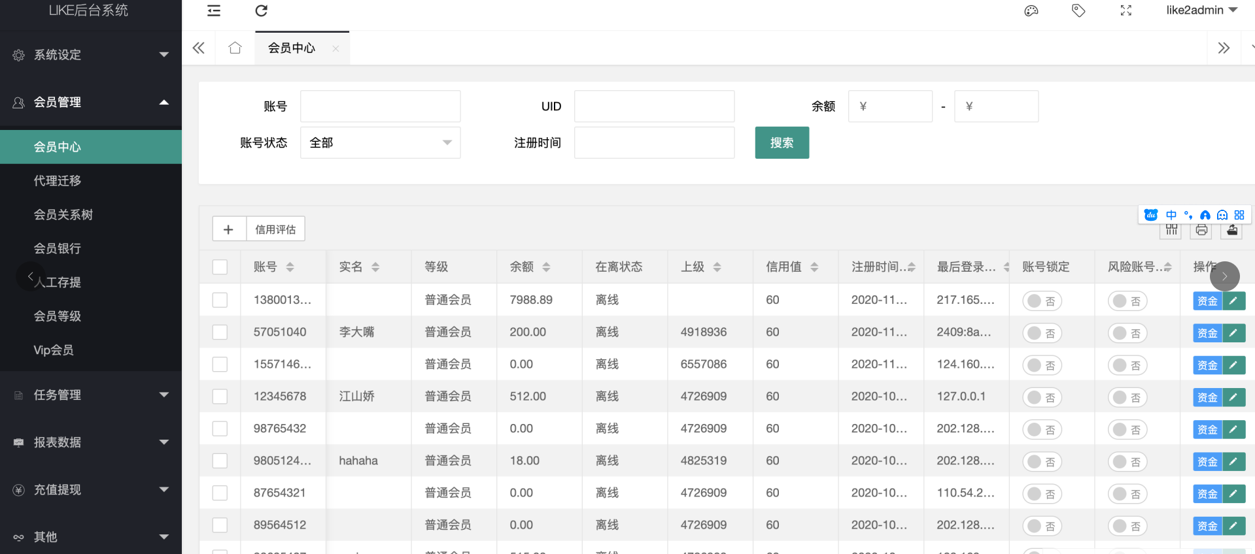
Task: Click 资金 button for 12345678
Action: (1207, 398)
